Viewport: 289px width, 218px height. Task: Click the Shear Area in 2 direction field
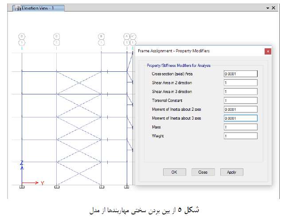pyautogui.click(x=241, y=82)
